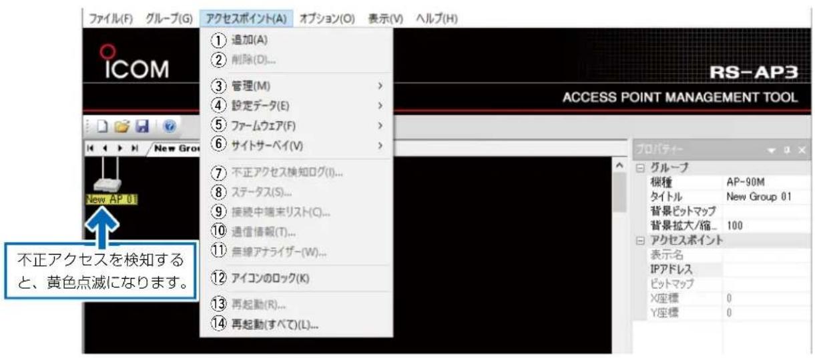Choose アイコンのロック(K) menu item
The width and height of the screenshot is (815, 358).
(x=297, y=279)
